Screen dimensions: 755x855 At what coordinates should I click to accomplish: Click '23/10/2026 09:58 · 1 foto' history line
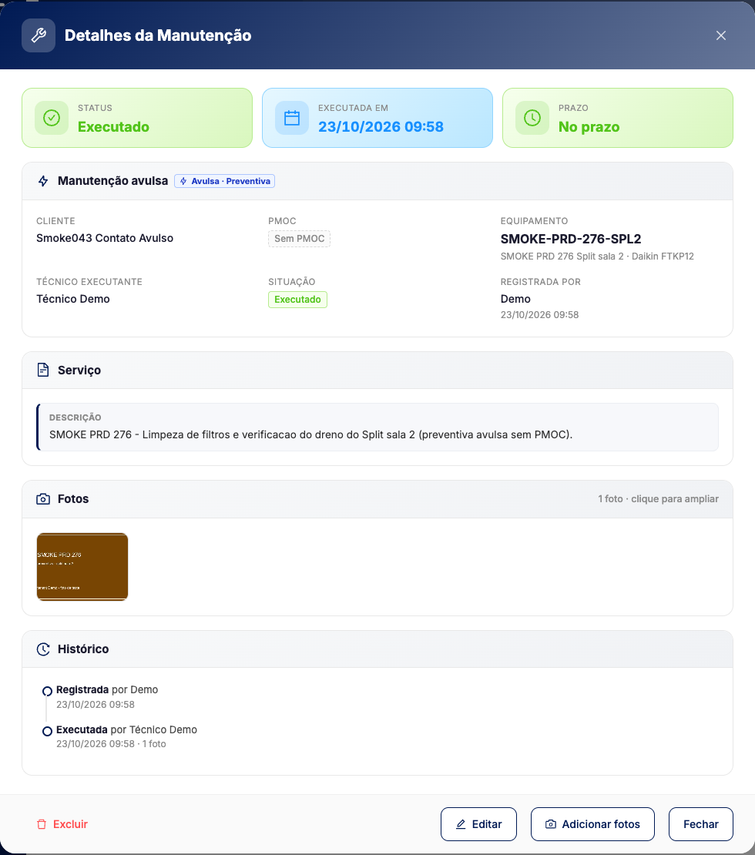111,744
